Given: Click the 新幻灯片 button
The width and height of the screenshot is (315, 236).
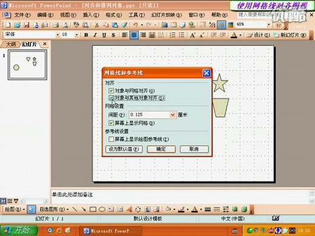Looking at the screenshot, I should tap(290, 35).
